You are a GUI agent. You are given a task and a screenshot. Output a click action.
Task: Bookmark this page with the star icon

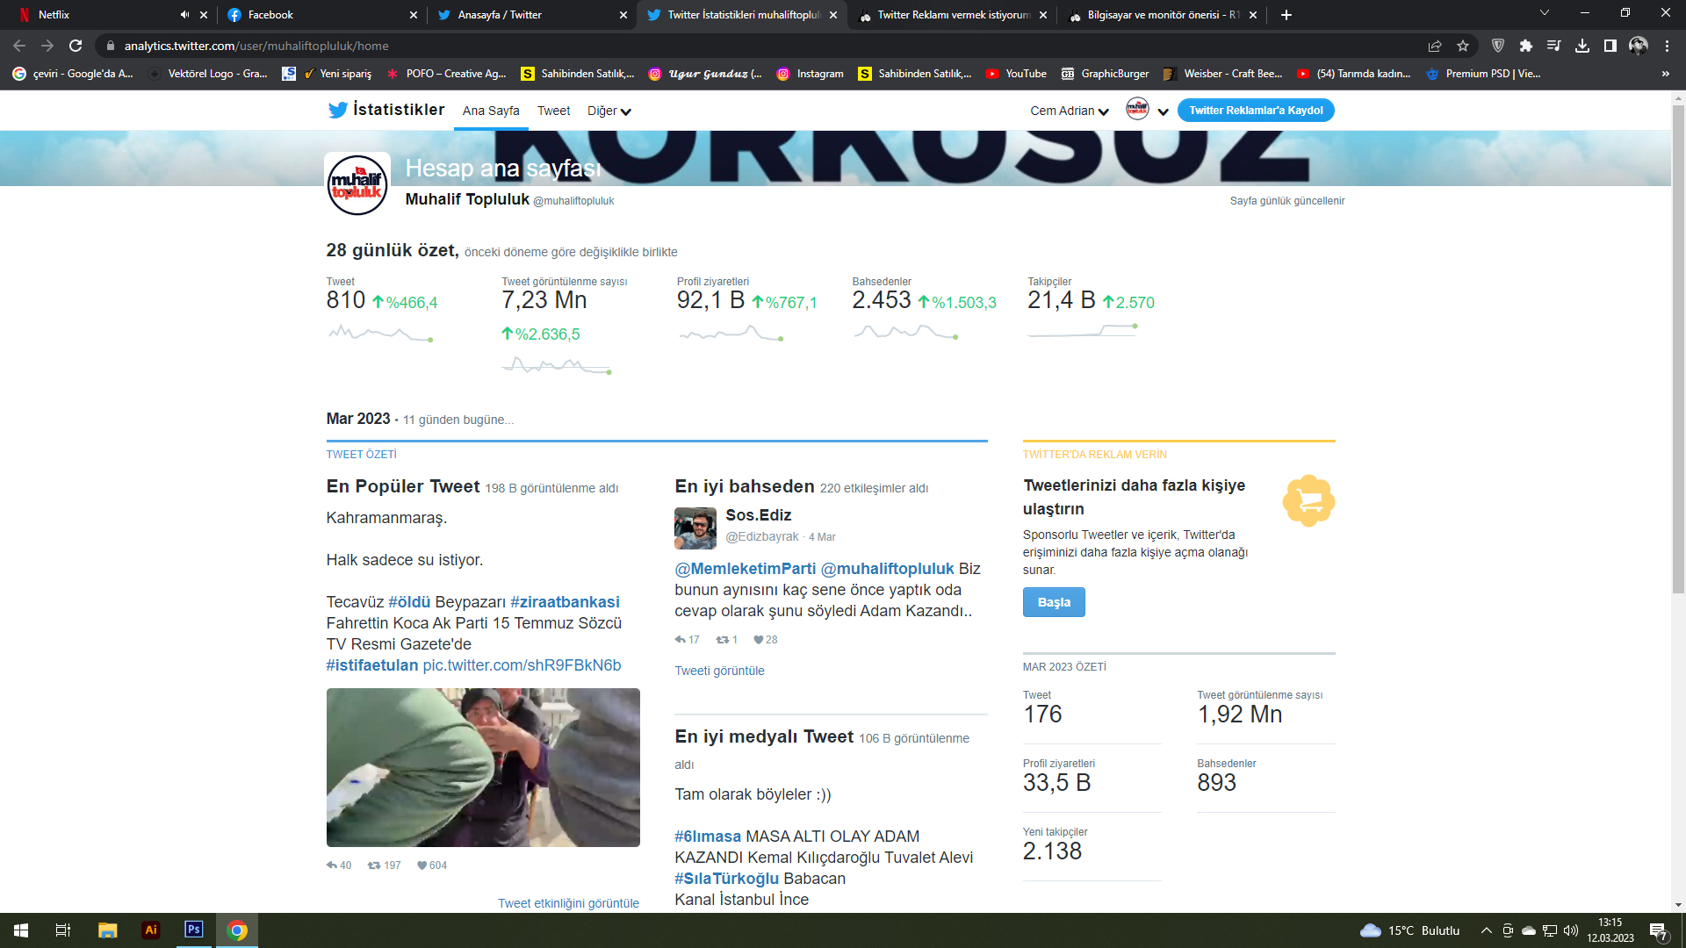[x=1463, y=46]
